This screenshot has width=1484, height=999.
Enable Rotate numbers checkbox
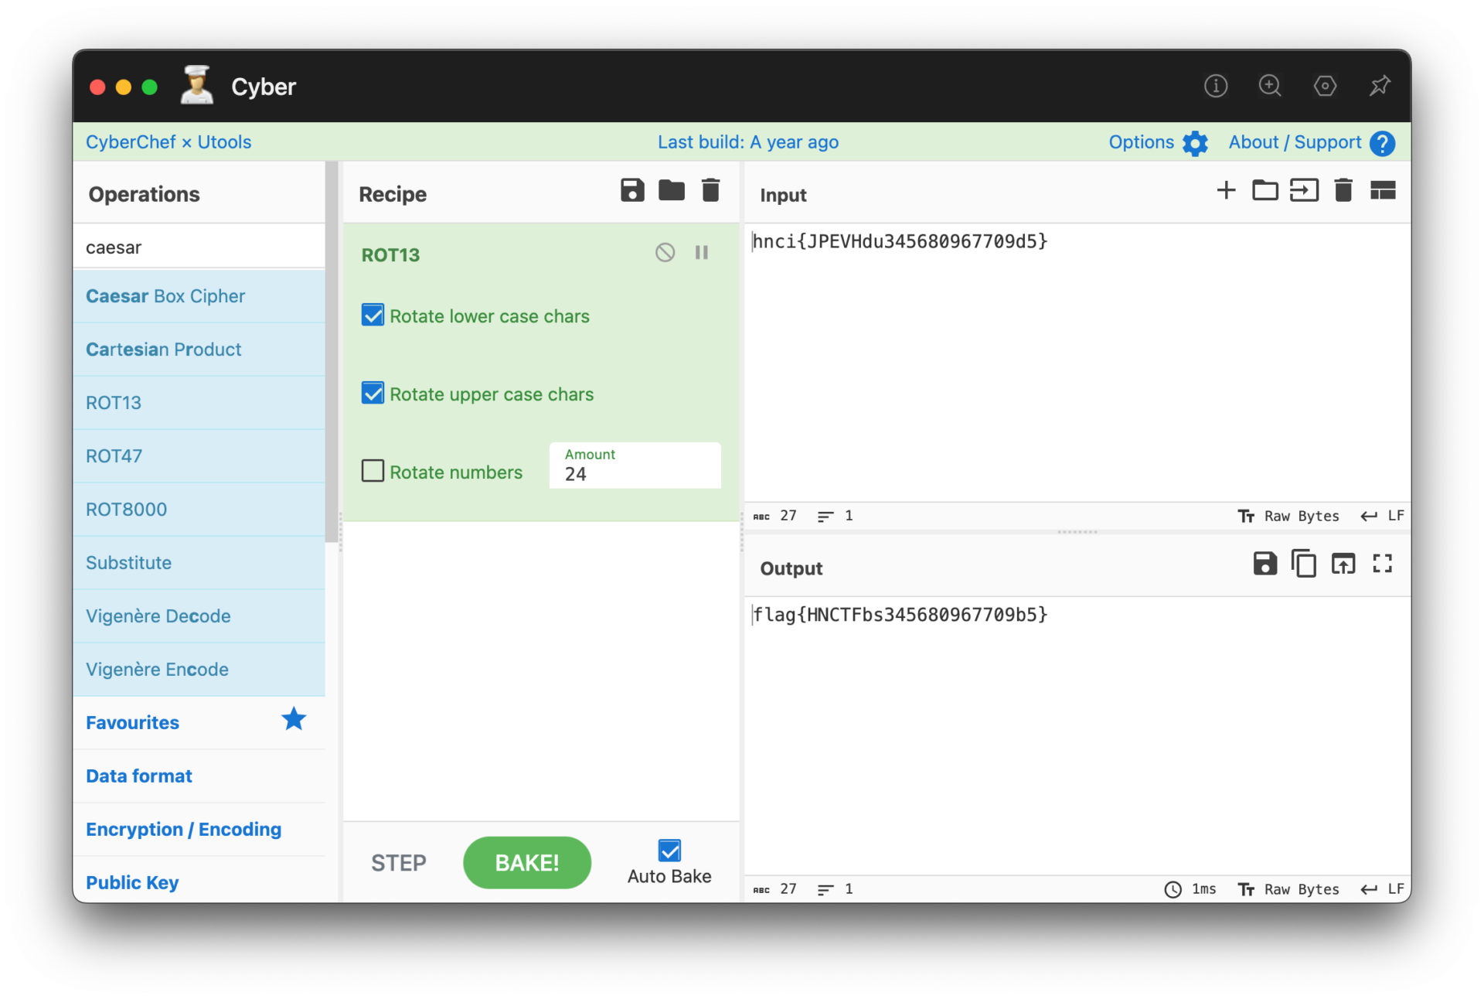373,471
